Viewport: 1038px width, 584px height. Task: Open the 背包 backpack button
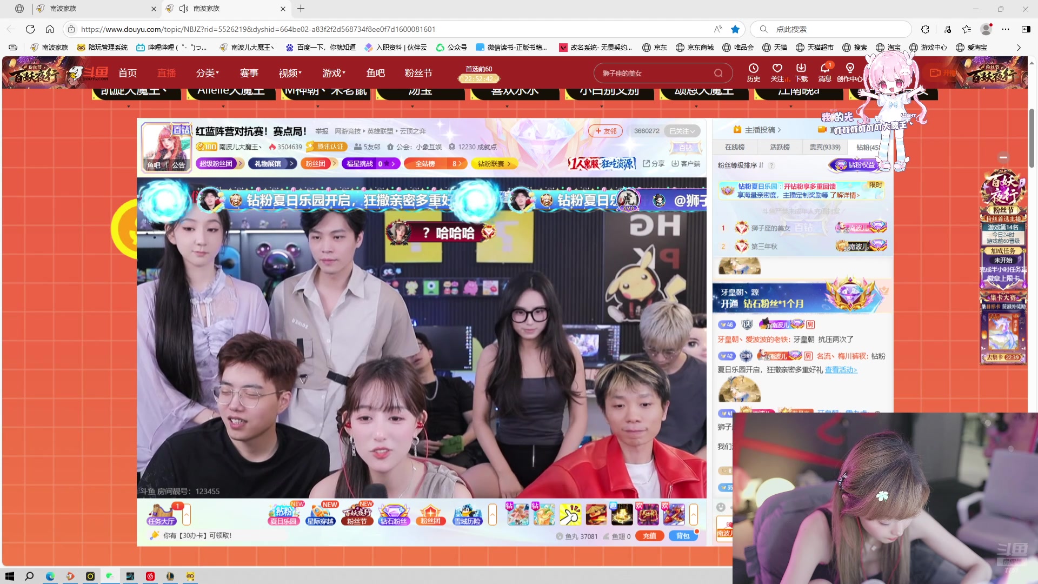coord(683,536)
